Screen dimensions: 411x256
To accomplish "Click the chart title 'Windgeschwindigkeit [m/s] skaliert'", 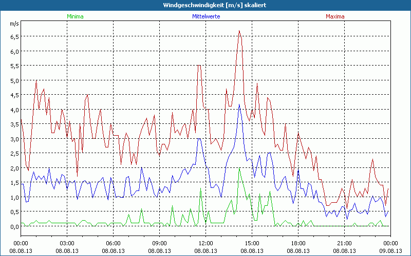I will point(215,5).
